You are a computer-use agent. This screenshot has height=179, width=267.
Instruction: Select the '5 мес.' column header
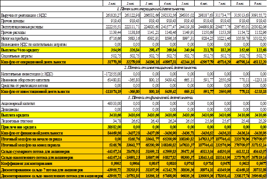186,3
